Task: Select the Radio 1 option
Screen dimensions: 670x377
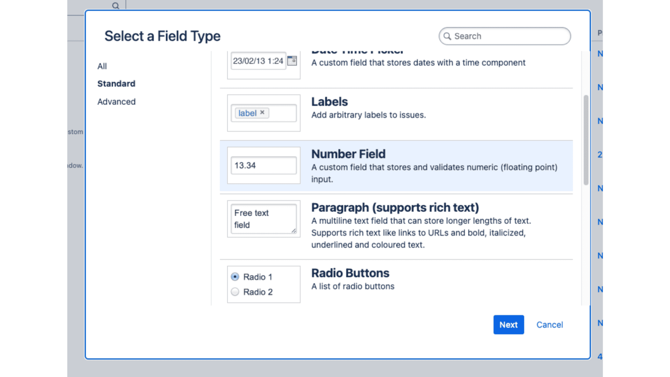Action: [x=235, y=276]
